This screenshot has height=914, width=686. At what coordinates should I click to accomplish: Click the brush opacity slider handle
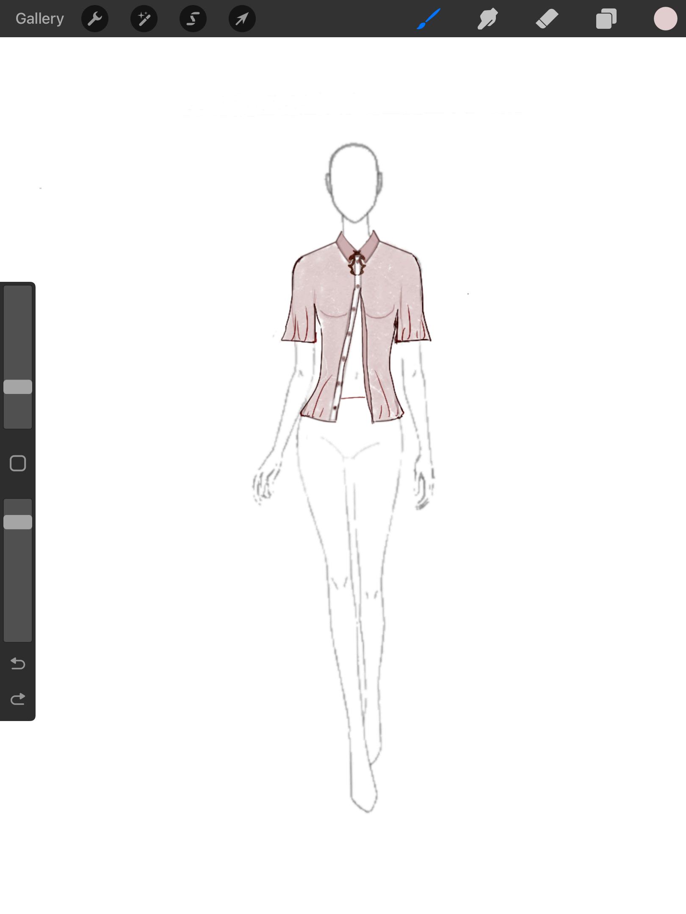click(18, 522)
